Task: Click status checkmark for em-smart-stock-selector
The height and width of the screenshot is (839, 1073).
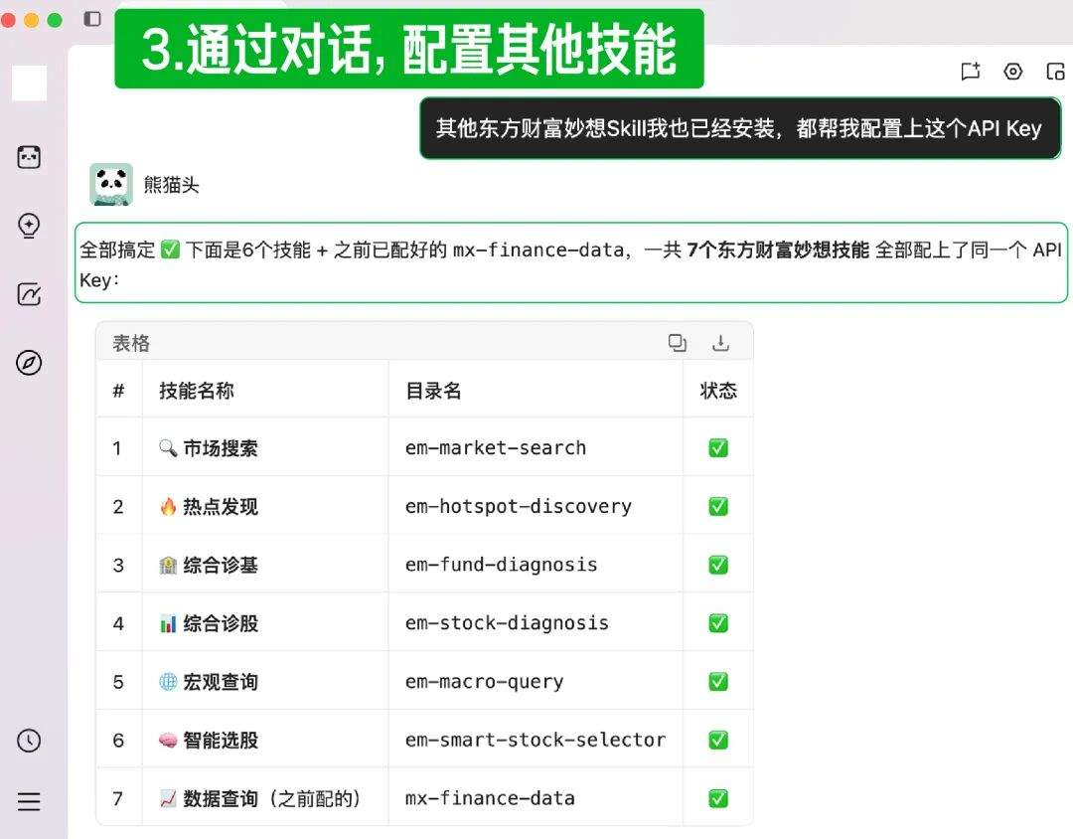Action: [718, 741]
